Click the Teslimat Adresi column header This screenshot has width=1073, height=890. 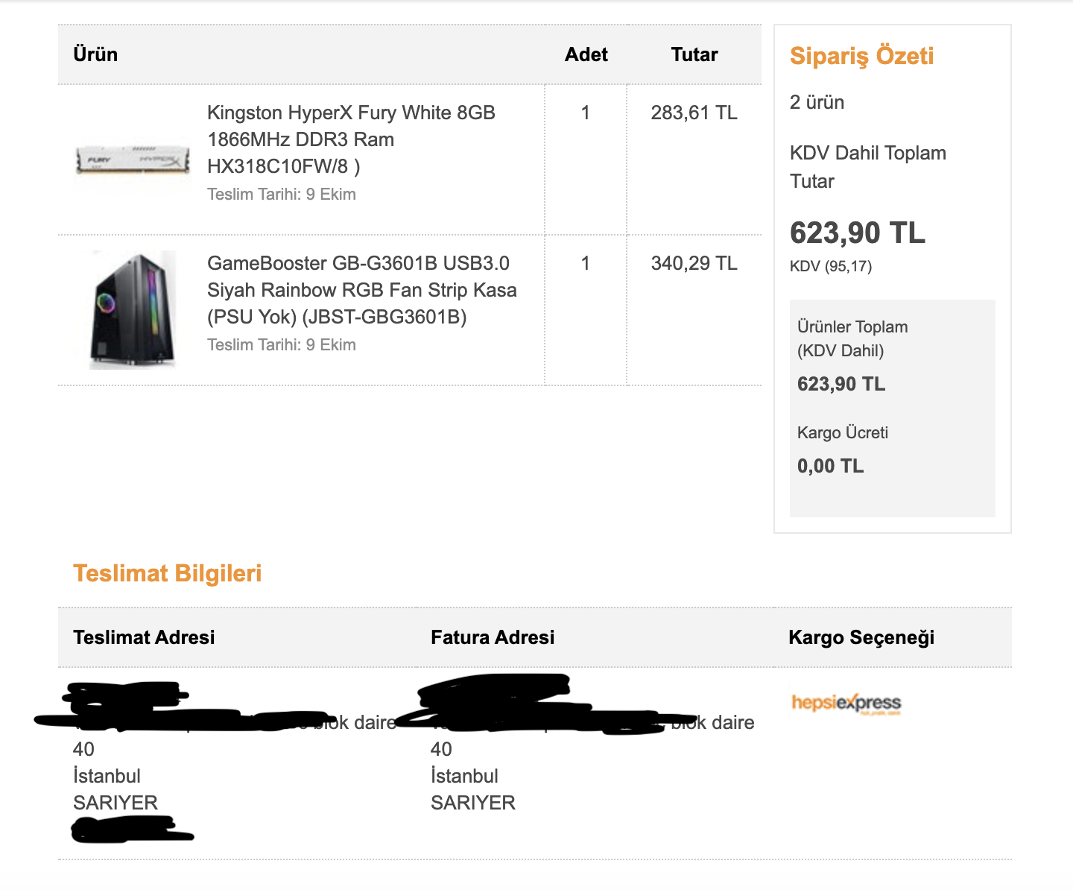(144, 637)
